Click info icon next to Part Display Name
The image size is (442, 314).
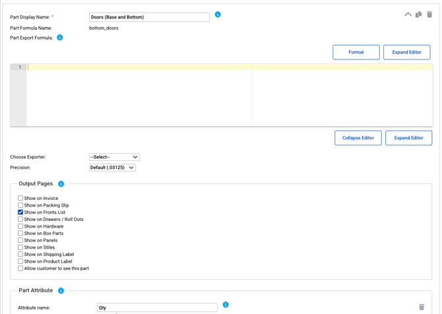coord(218,15)
